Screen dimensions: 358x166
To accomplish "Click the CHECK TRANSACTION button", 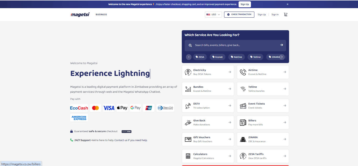I will click(239, 14).
